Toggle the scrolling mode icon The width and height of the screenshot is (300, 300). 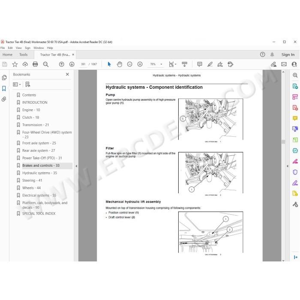[x=184, y=64]
